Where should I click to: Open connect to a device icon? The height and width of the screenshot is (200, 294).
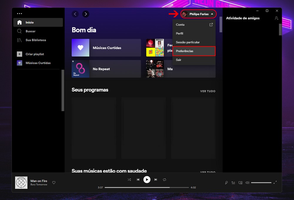click(x=240, y=183)
